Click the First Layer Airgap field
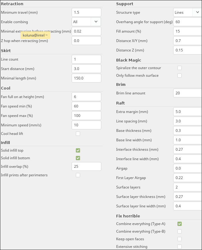The width and height of the screenshot is (202, 250). point(187,178)
